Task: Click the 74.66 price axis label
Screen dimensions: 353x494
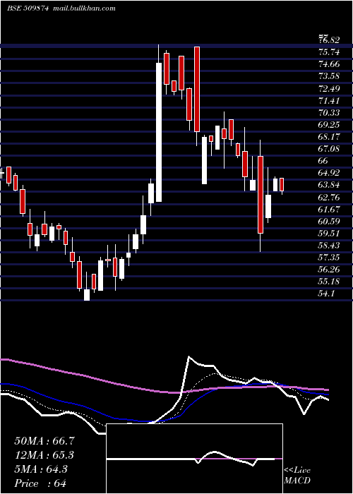Action: (x=330, y=64)
